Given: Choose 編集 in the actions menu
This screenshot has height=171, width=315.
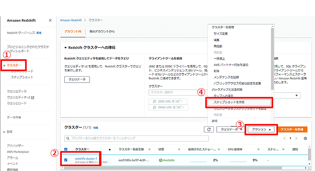Looking at the screenshot, I should click(x=217, y=40).
